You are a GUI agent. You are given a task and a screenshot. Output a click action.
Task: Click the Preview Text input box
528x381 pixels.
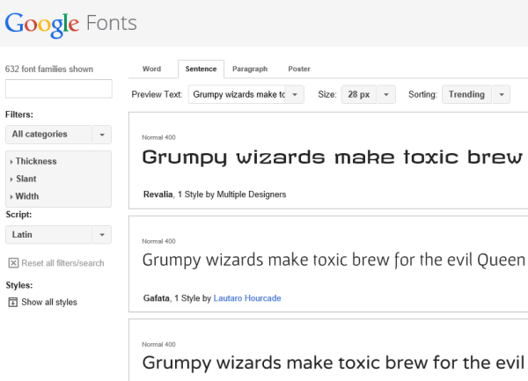[x=238, y=94]
